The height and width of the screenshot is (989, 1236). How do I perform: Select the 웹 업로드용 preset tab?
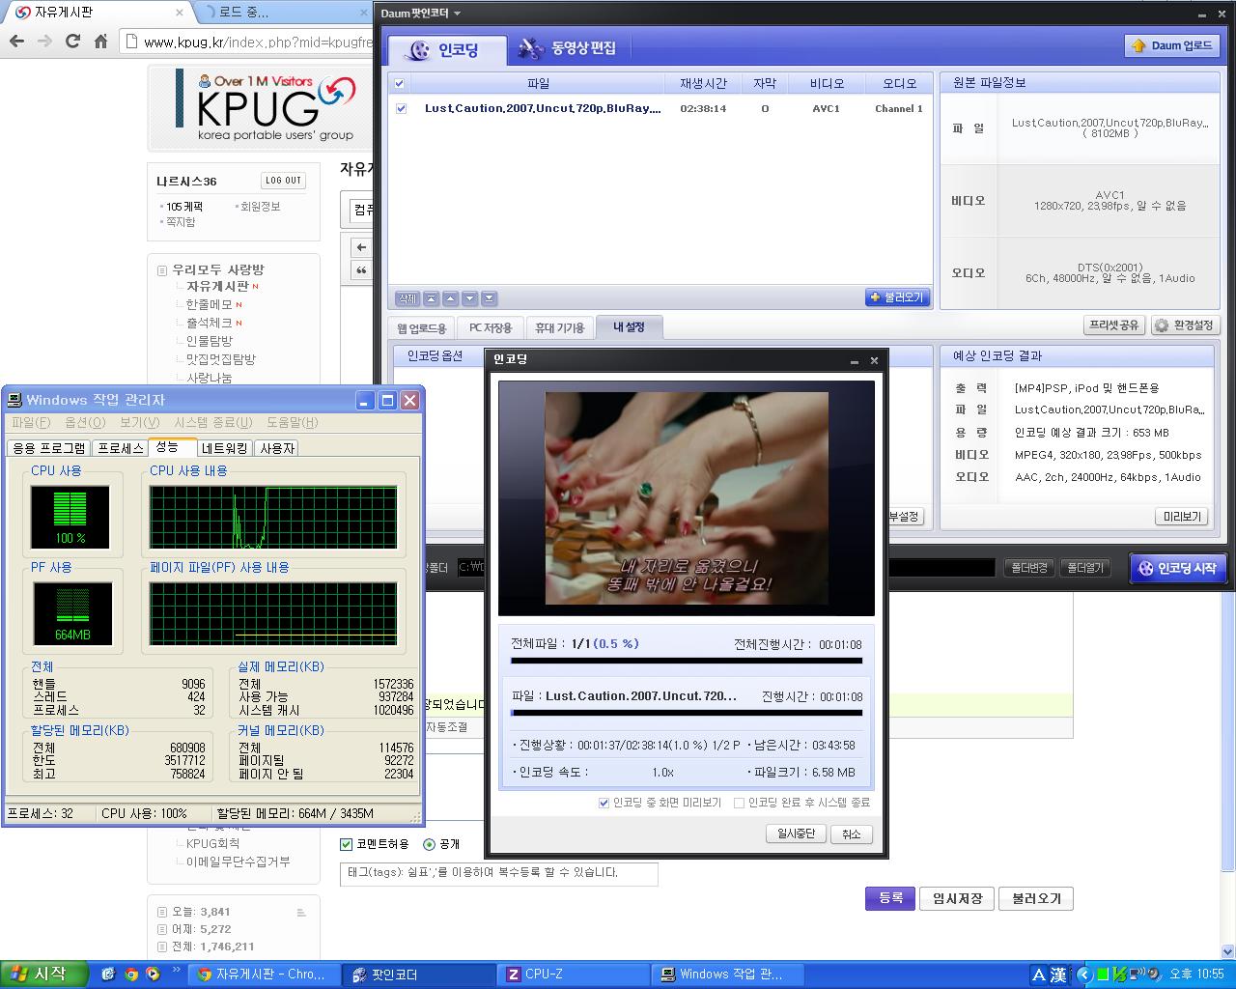click(x=422, y=327)
